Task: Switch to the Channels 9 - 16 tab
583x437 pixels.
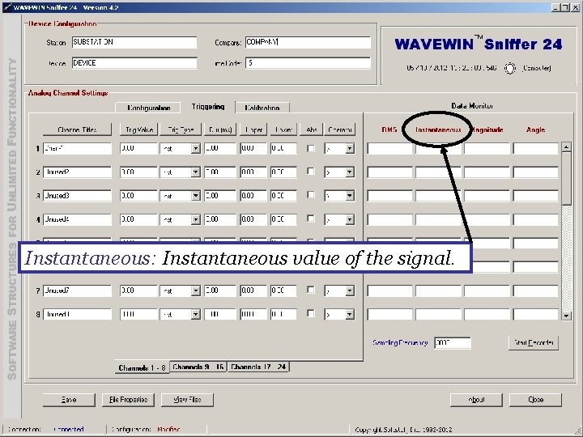Action: tap(198, 367)
